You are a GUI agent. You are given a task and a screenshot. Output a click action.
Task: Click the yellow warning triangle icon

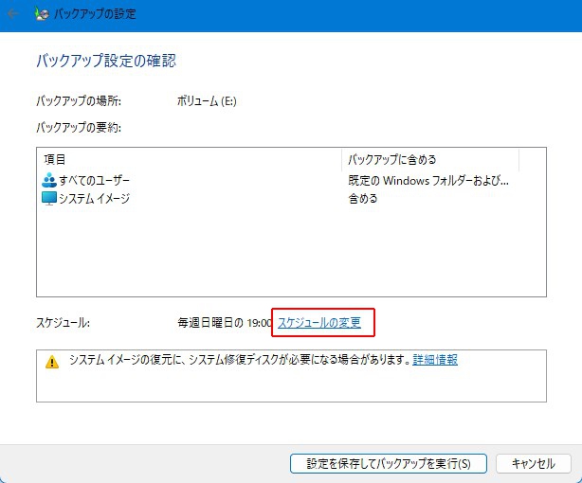pos(52,362)
